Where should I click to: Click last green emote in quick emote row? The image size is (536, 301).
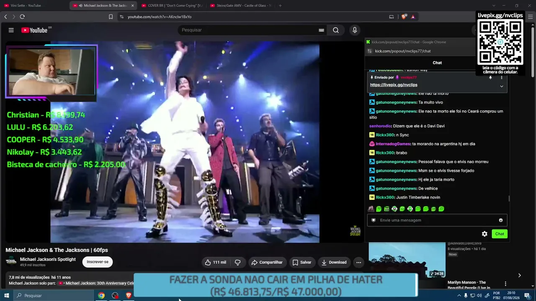point(441,209)
